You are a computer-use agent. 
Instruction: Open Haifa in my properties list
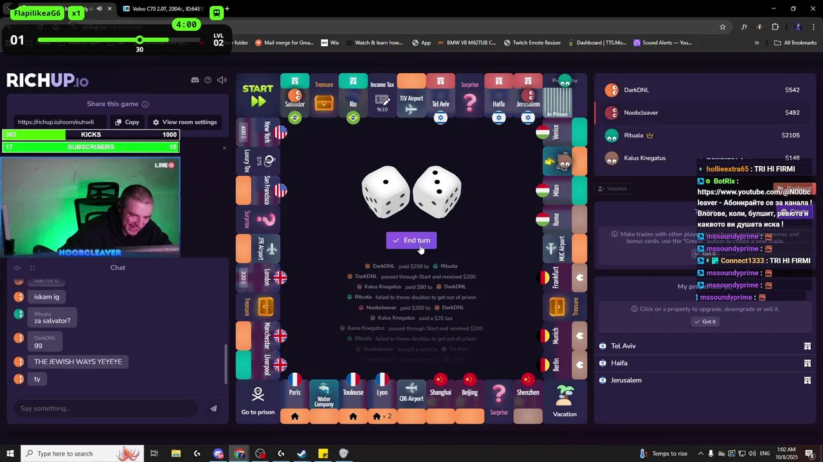click(705, 363)
